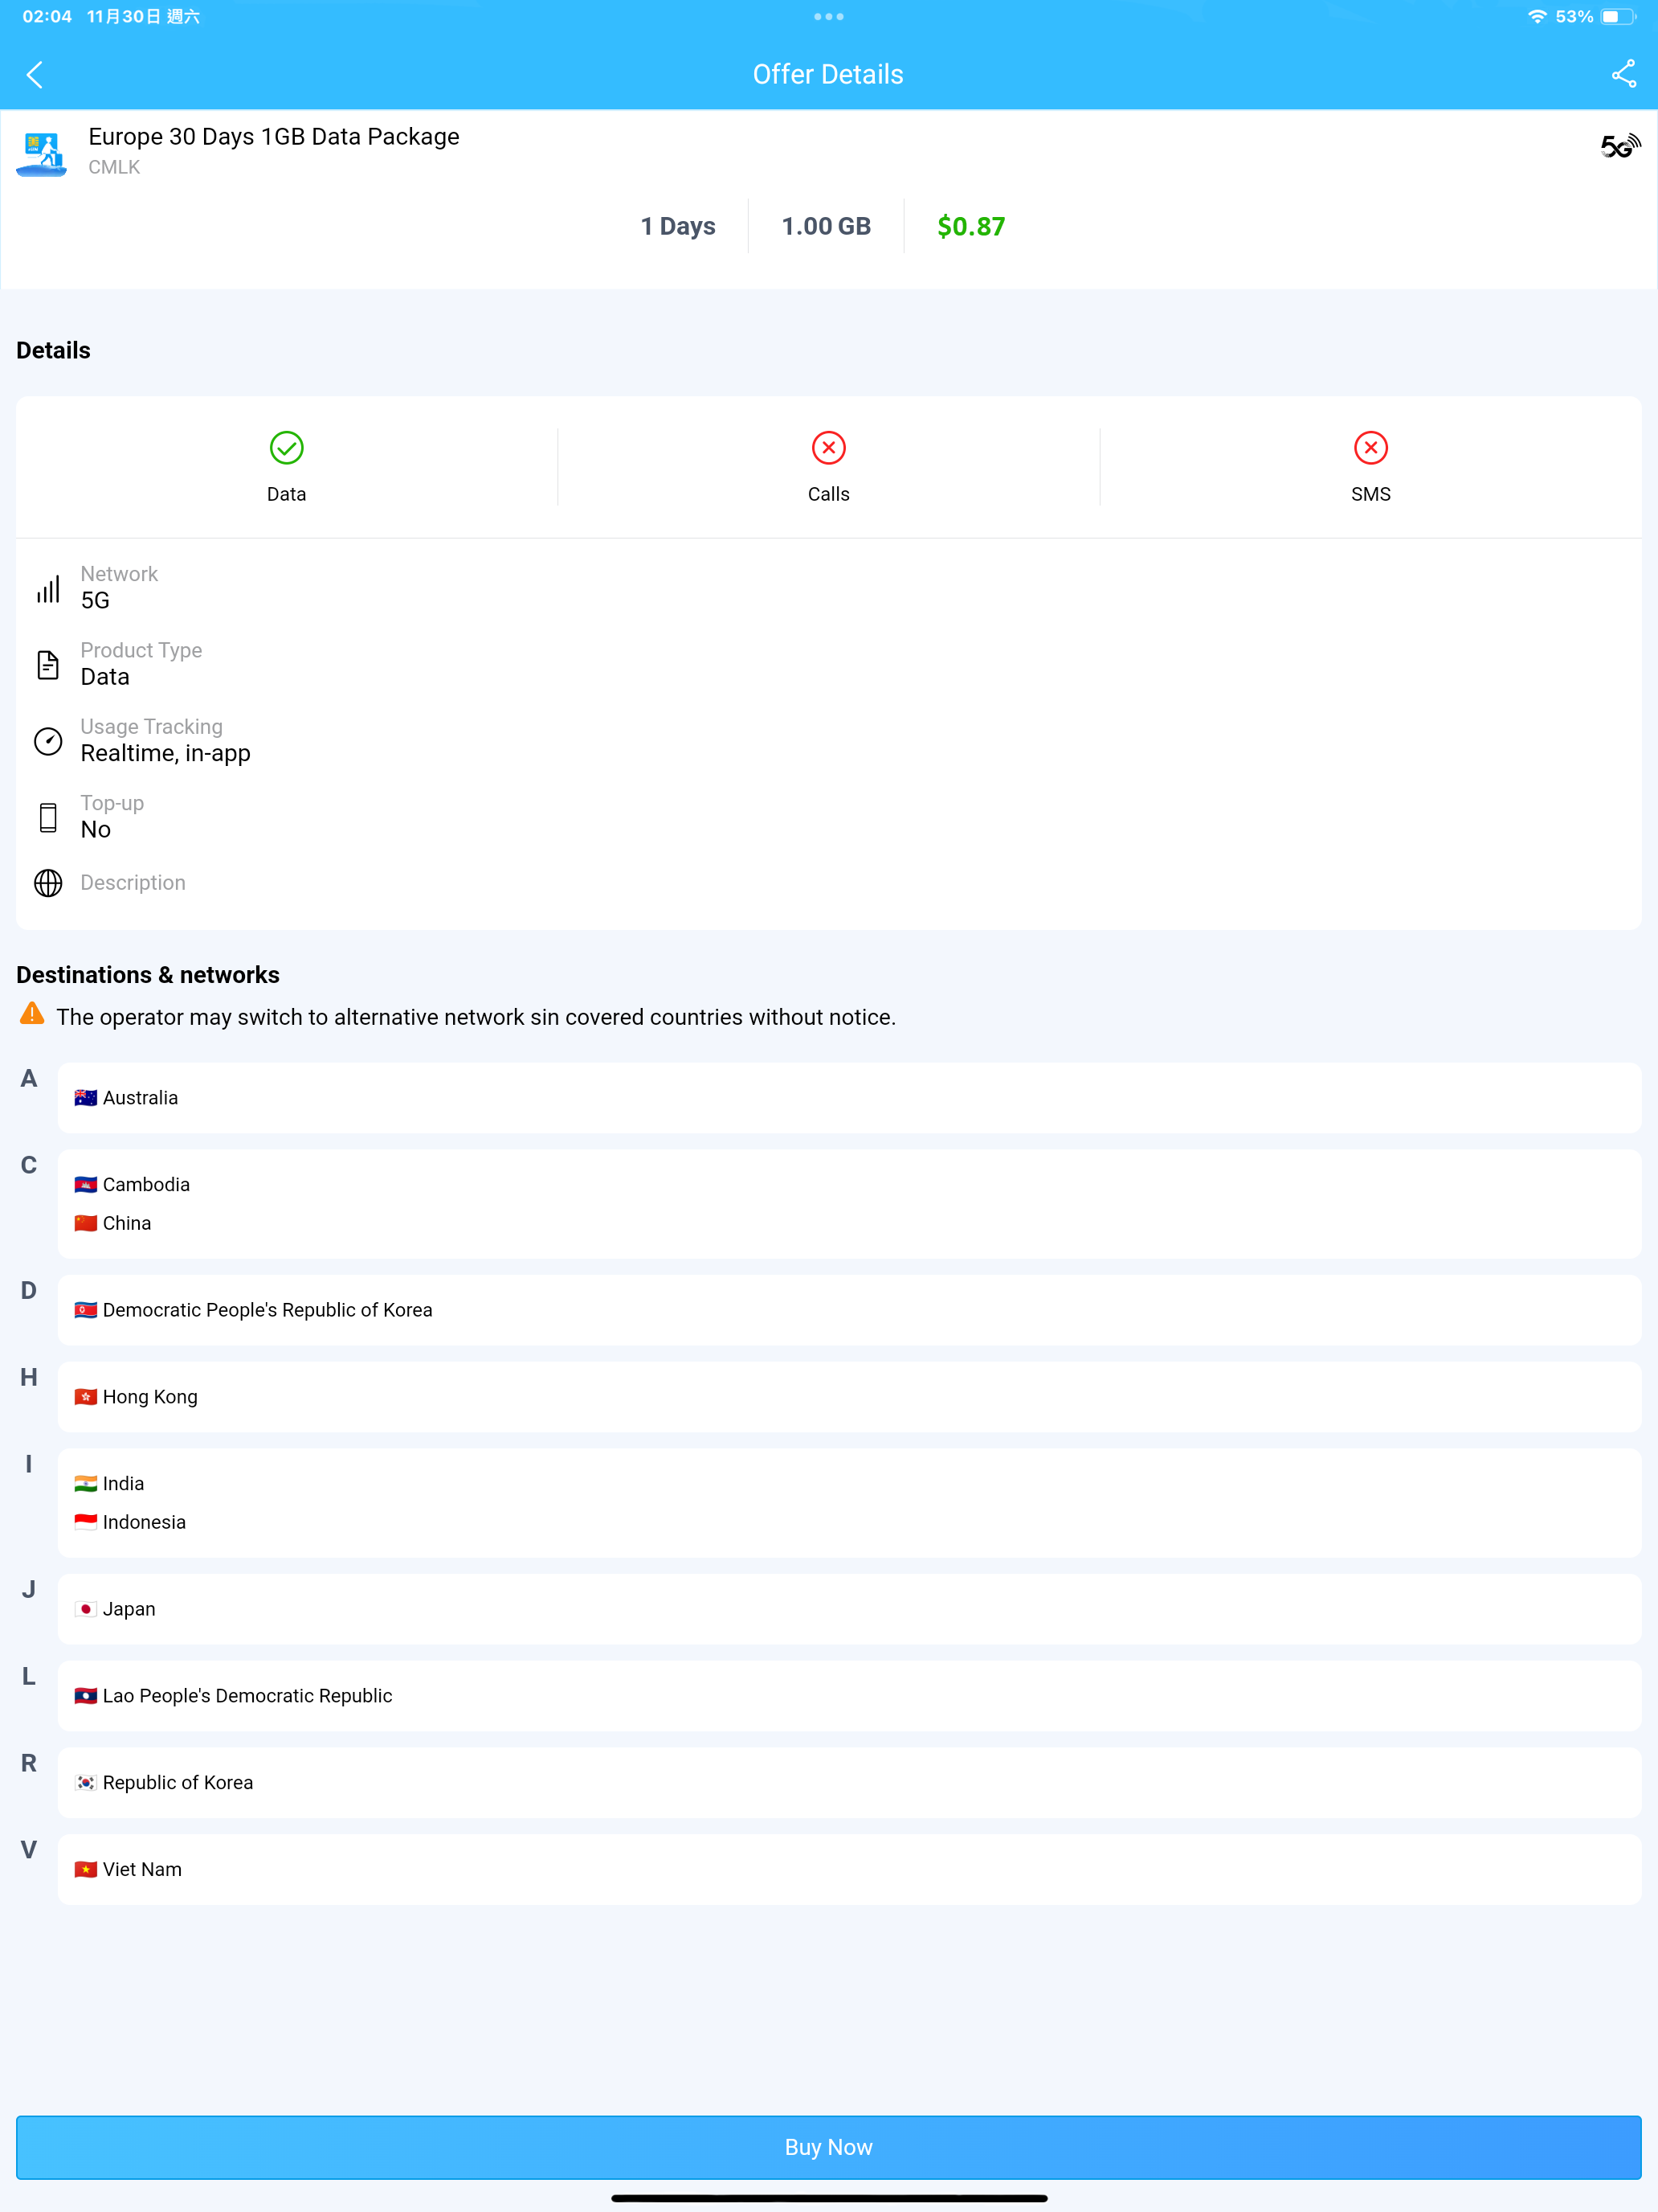This screenshot has width=1658, height=2212.
Task: Tap the red SMS cross icon
Action: coord(1370,448)
